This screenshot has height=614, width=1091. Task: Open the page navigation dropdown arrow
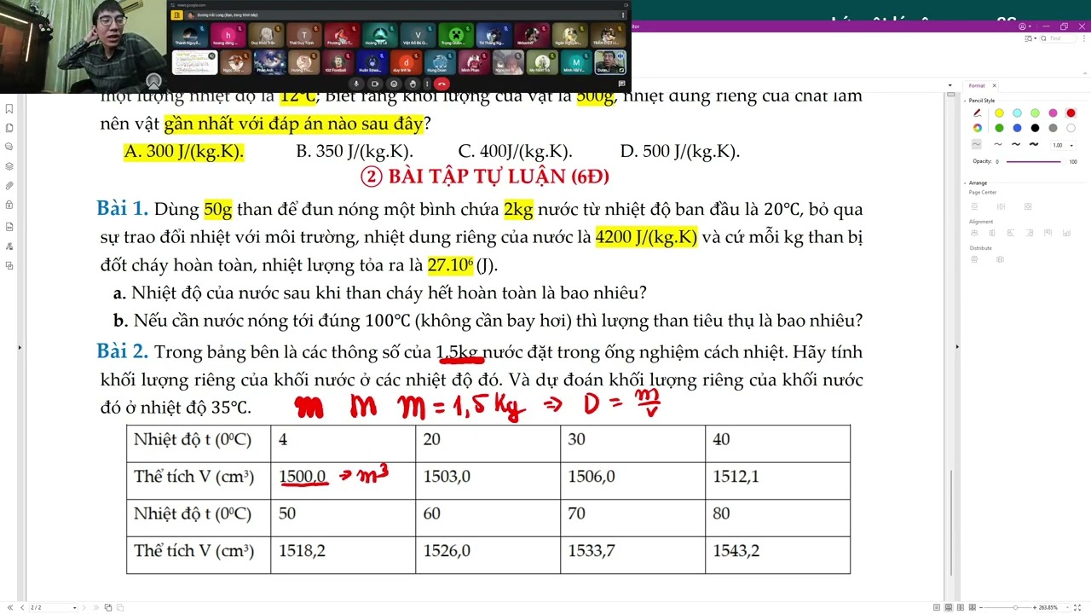pyautogui.click(x=74, y=607)
